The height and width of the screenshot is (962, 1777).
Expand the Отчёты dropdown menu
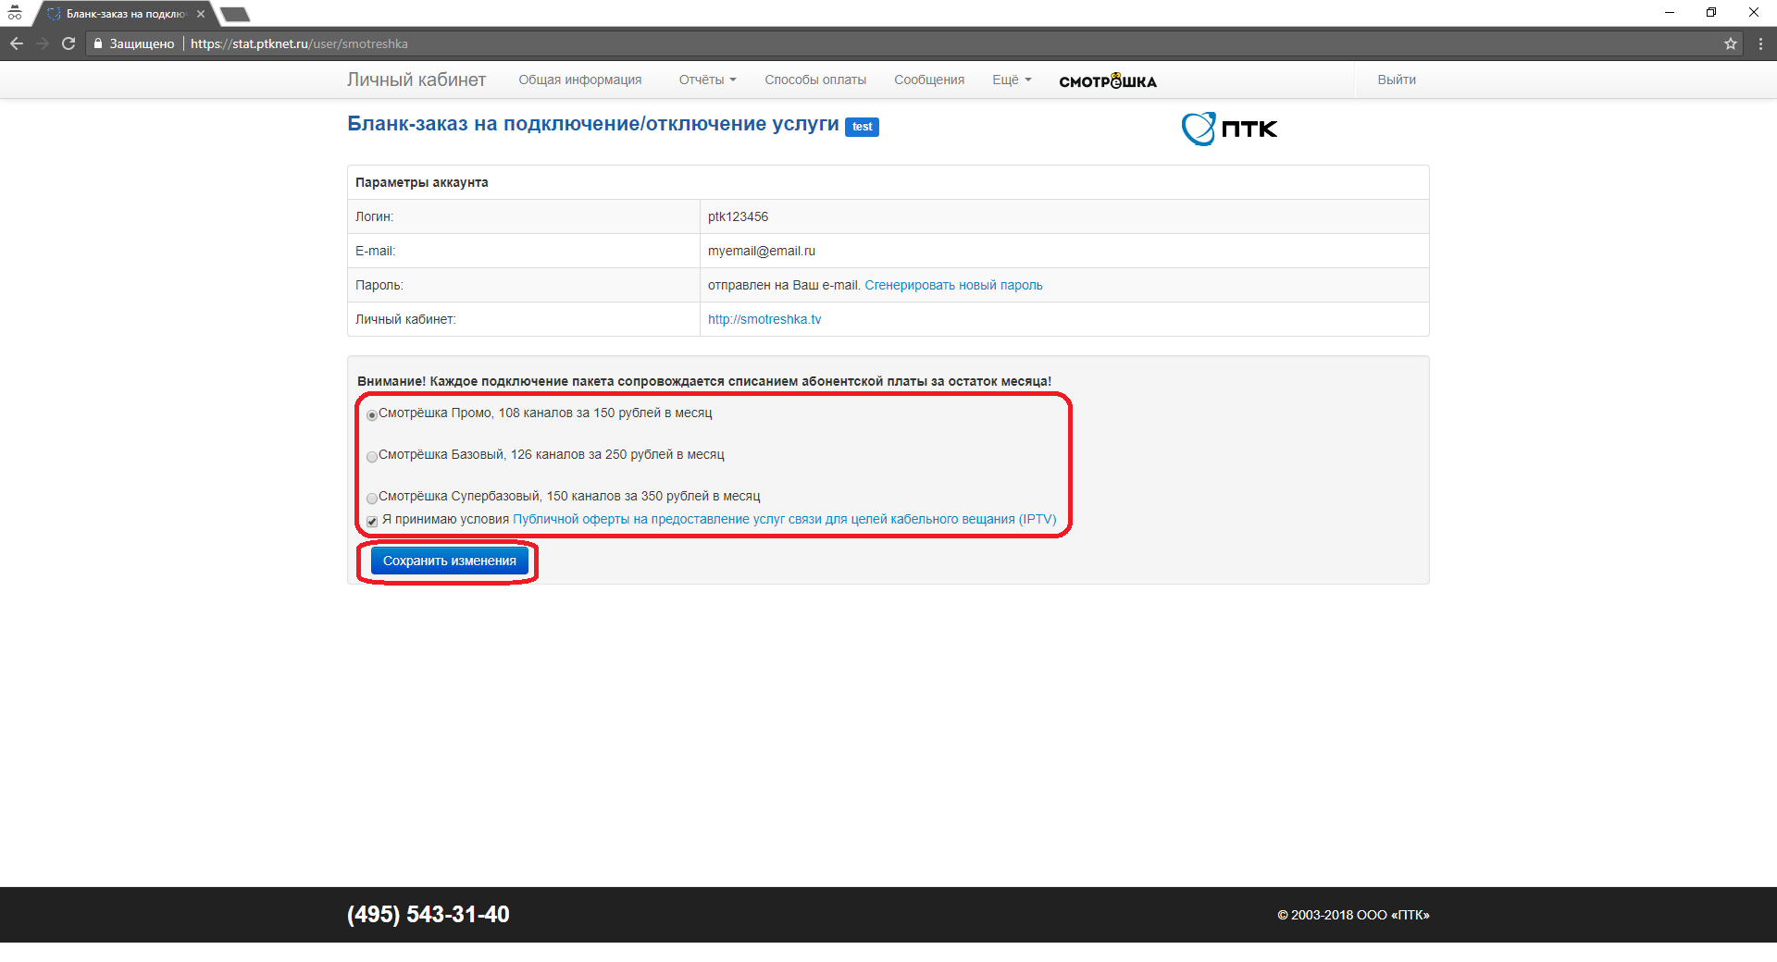point(707,80)
